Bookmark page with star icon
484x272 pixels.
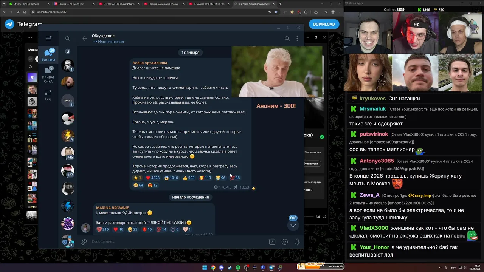coord(276,12)
